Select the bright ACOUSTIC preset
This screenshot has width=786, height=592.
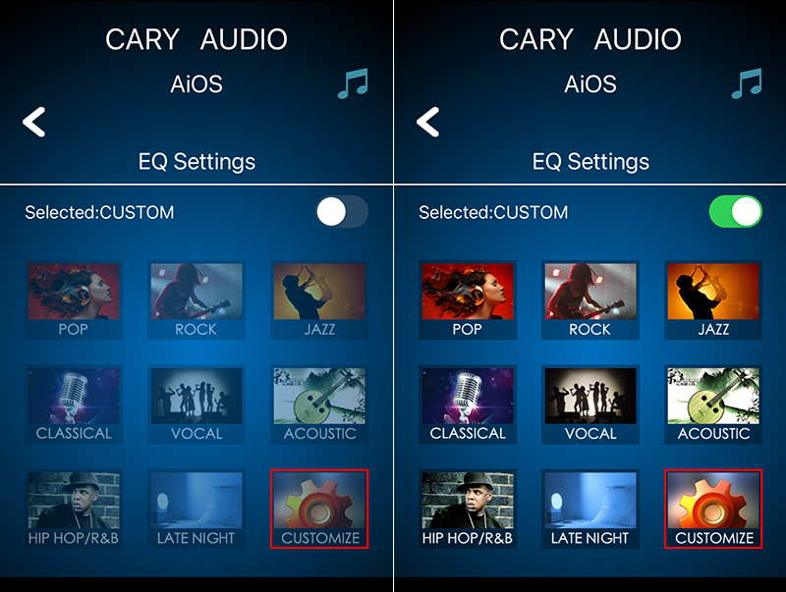713,404
